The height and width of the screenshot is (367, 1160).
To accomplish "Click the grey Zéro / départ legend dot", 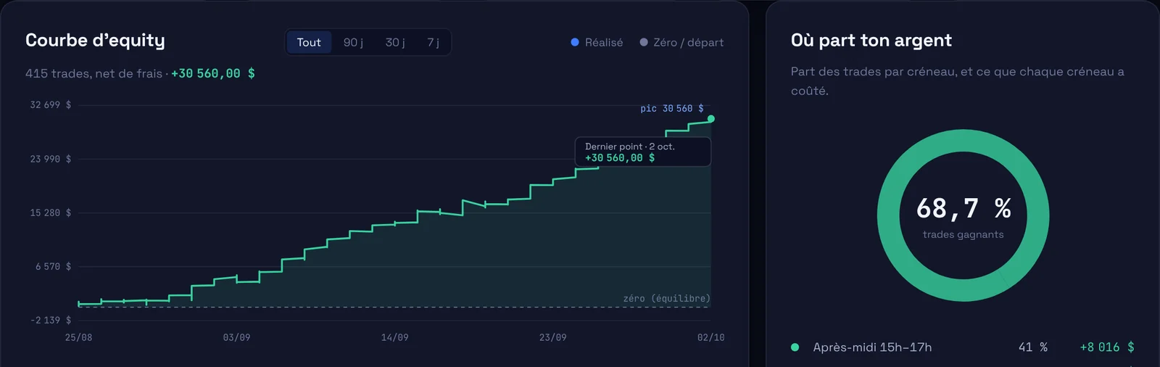I will 644,42.
